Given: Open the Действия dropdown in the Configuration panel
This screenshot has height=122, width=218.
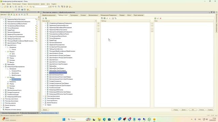Looking at the screenshot, I should (4, 15).
